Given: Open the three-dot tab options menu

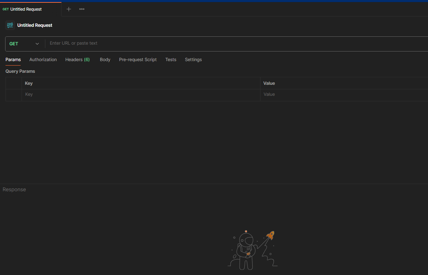Looking at the screenshot, I should (82, 9).
